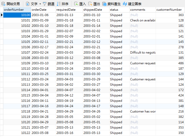
Task: Click the 匯出 export icon
Action: 90,4
